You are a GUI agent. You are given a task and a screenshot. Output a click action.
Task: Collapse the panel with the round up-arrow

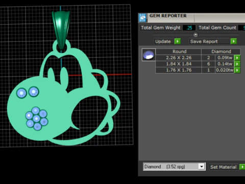(195, 35)
